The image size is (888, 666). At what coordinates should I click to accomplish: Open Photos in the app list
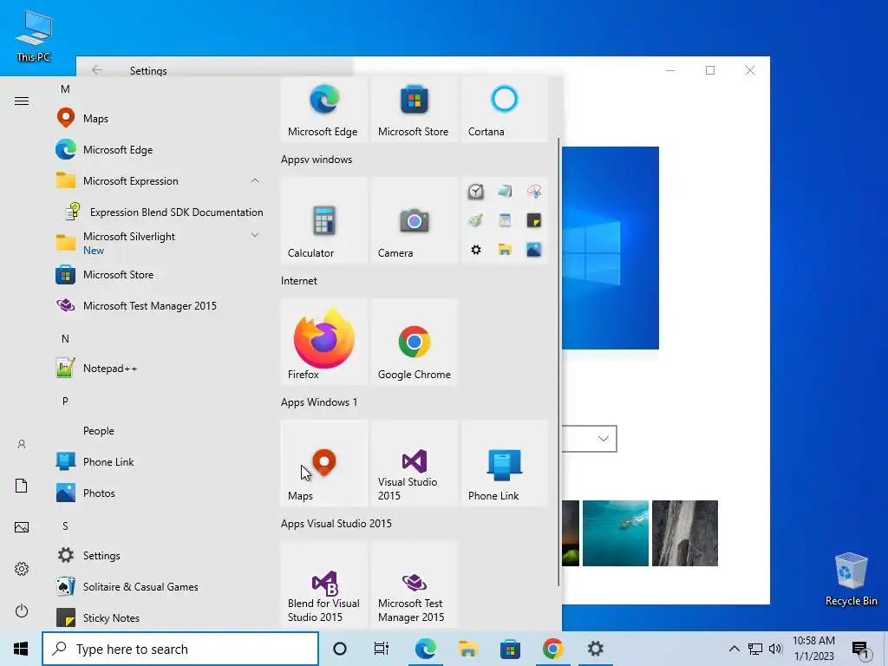pos(161,493)
